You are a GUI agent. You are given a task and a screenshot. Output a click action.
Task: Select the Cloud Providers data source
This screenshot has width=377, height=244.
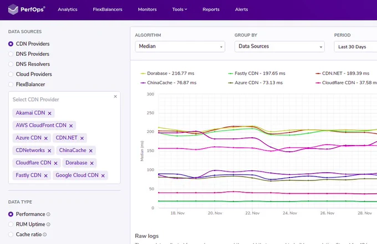click(11, 74)
